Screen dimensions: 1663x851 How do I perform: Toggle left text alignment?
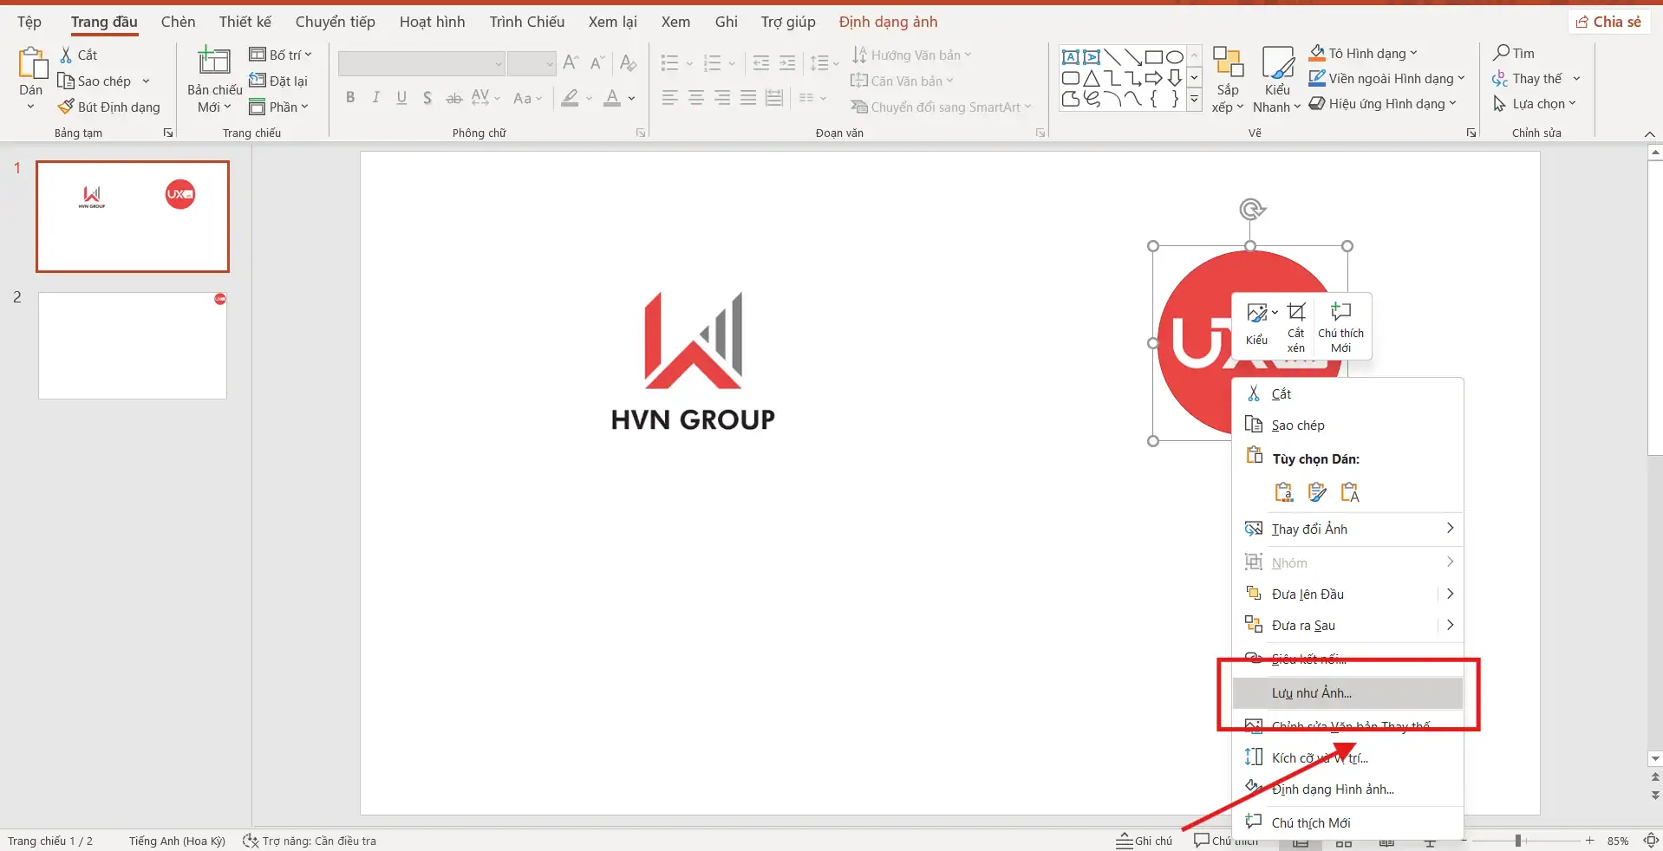click(669, 98)
